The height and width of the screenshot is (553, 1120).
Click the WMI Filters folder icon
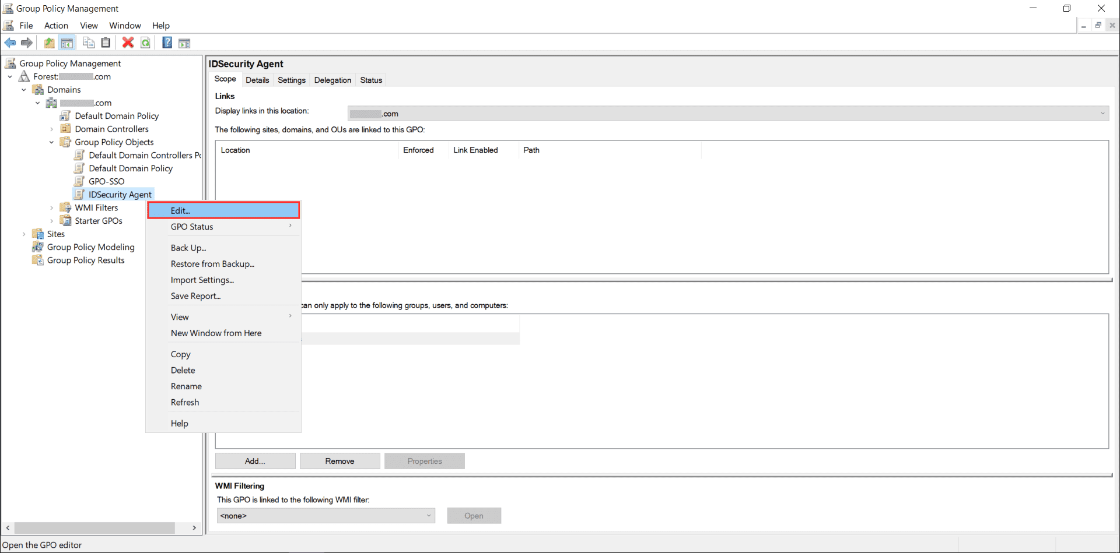[x=66, y=207]
